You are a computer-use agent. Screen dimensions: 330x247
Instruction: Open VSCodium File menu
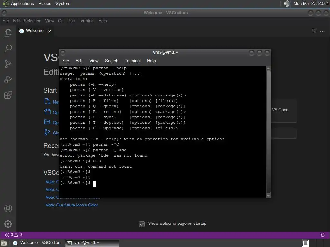pos(6,21)
